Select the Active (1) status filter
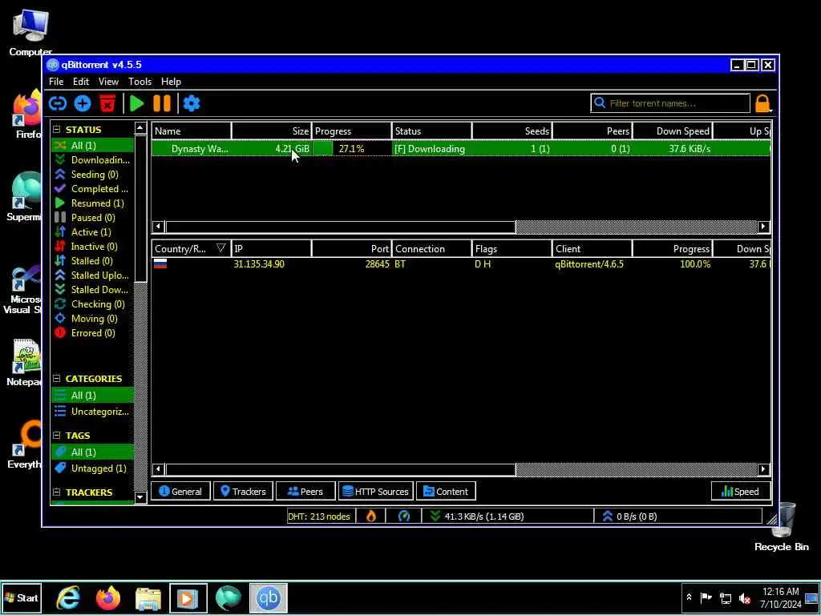821x615 pixels. tap(92, 231)
